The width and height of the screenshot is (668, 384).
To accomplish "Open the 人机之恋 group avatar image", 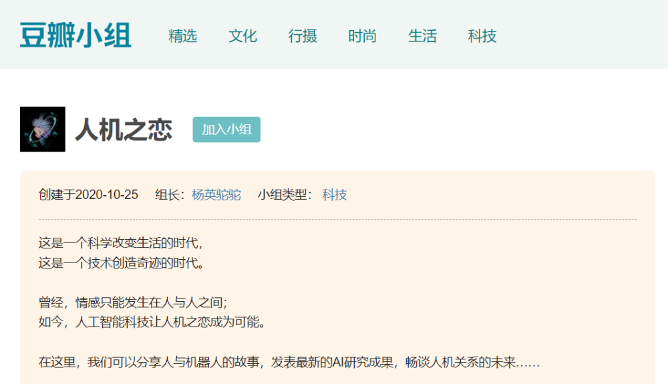I will tap(43, 129).
